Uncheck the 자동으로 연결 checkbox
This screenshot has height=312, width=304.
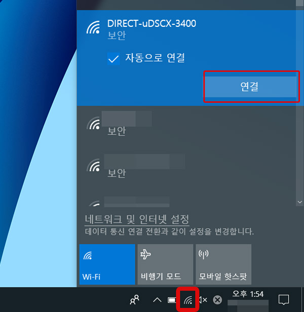click(x=113, y=59)
